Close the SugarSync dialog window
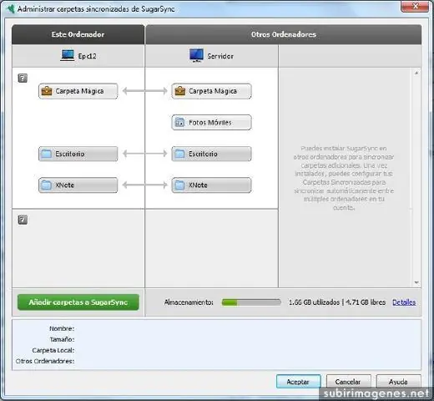Image resolution: width=434 pixels, height=401 pixels. coord(415,6)
